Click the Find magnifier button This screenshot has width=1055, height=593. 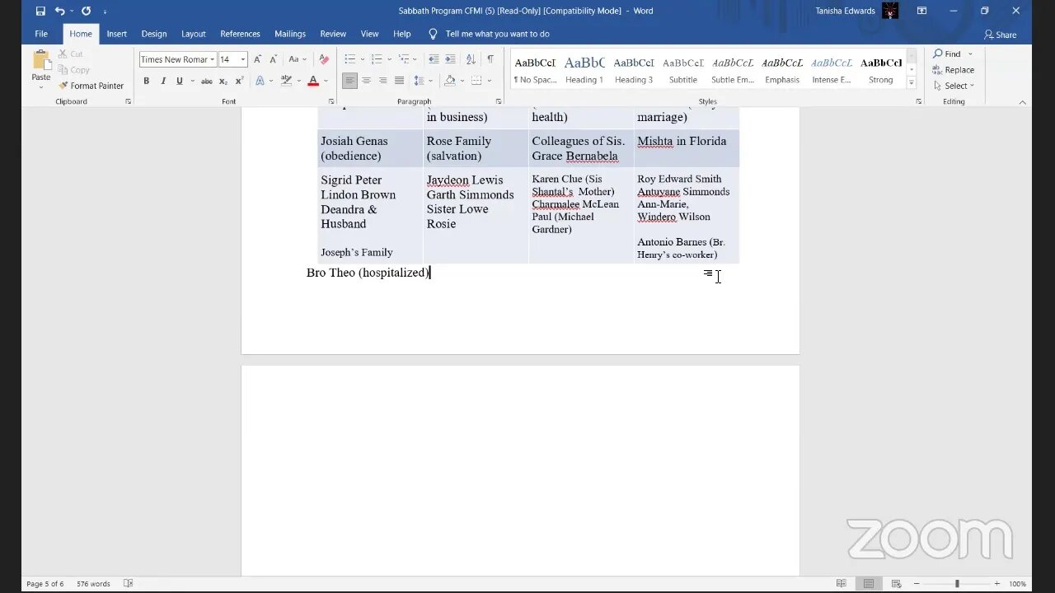[947, 54]
